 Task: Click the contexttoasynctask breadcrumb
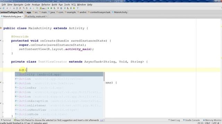[x=99, y=12]
